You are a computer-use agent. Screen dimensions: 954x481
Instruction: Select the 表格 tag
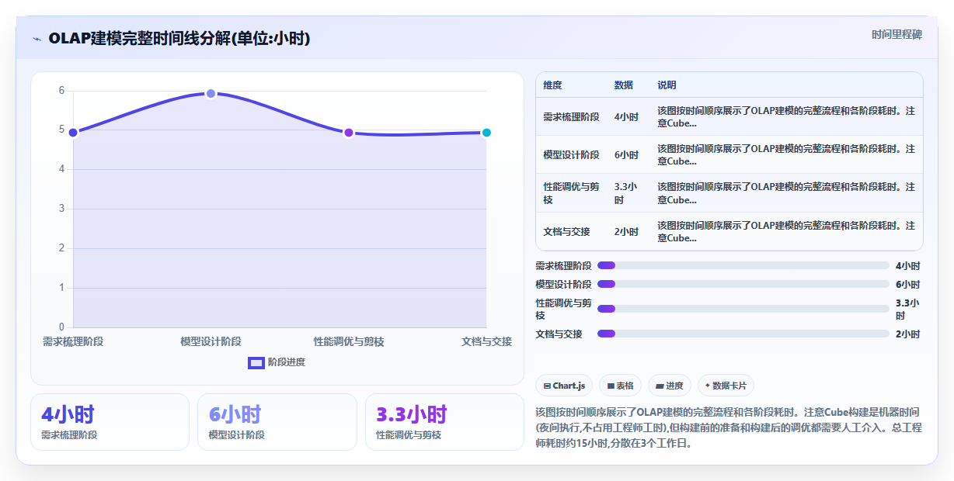click(x=620, y=386)
